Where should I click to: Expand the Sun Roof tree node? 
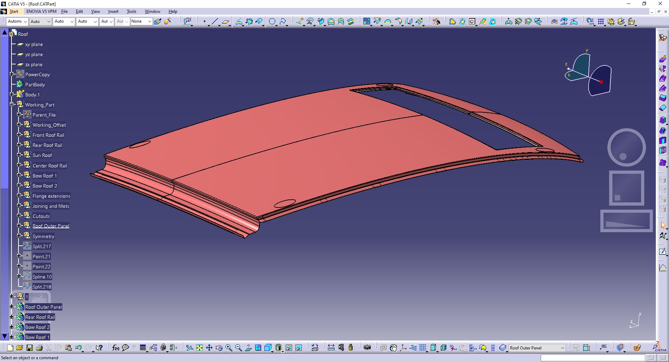coord(19,155)
